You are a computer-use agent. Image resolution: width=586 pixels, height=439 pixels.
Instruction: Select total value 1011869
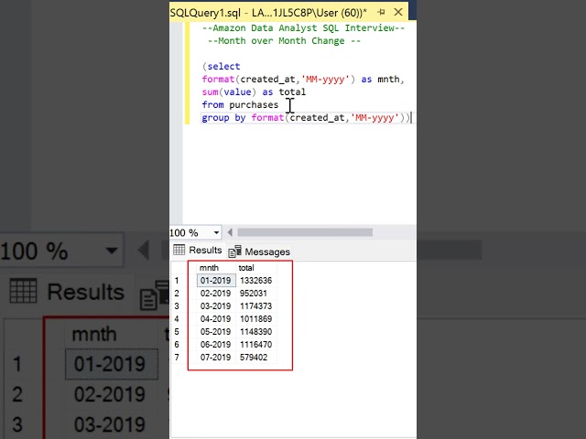(256, 319)
